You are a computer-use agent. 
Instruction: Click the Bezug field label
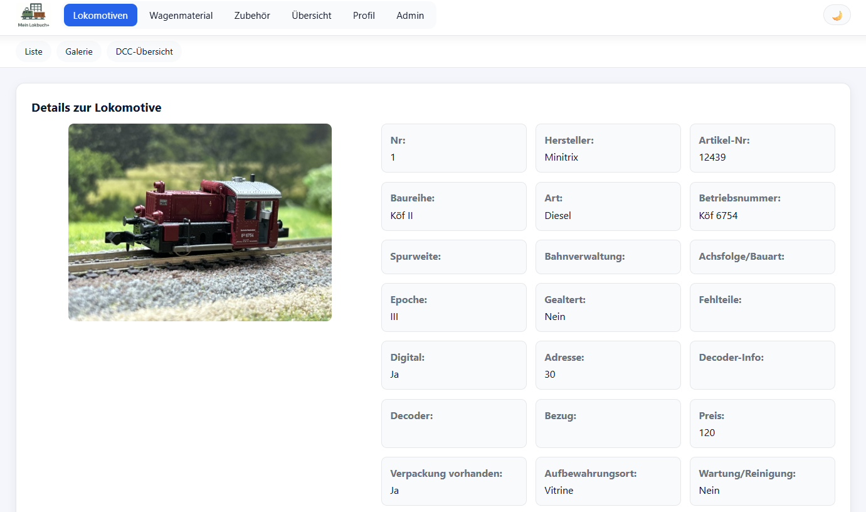(560, 415)
